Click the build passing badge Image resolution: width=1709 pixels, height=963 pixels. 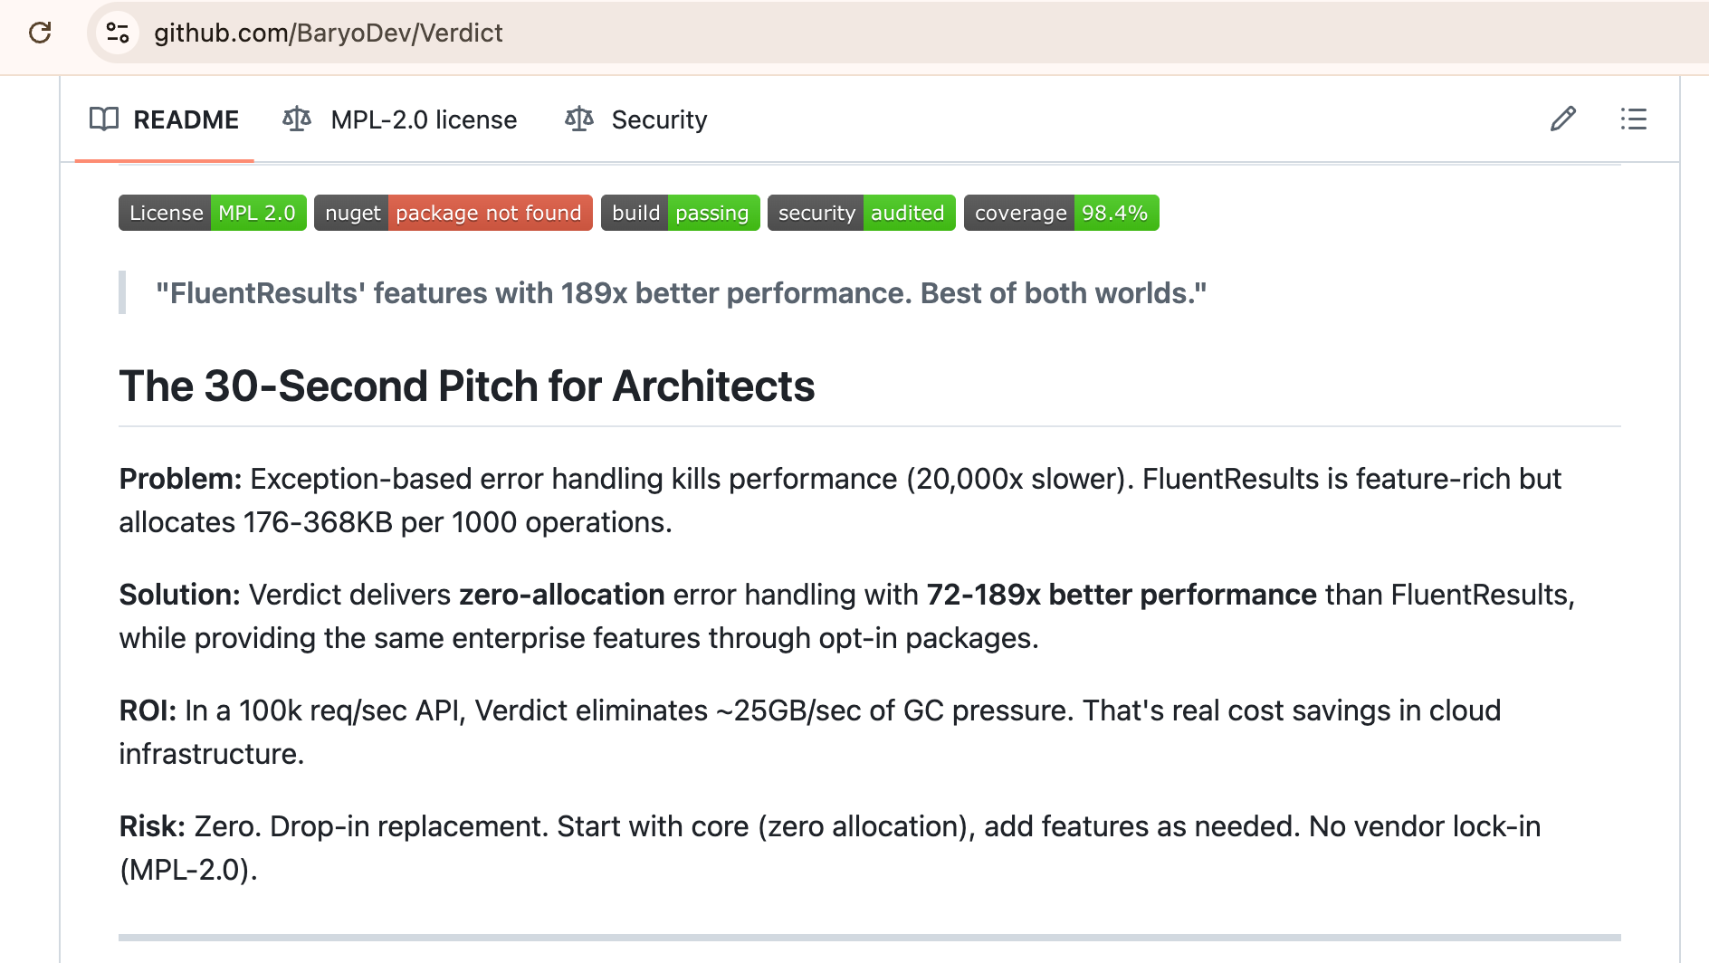tap(681, 213)
